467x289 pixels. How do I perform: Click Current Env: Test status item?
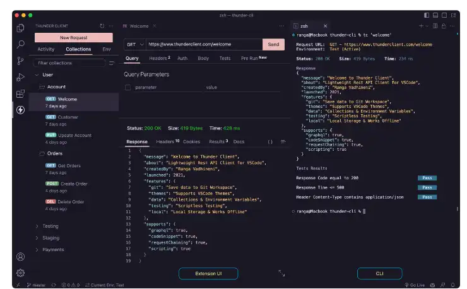point(105,285)
